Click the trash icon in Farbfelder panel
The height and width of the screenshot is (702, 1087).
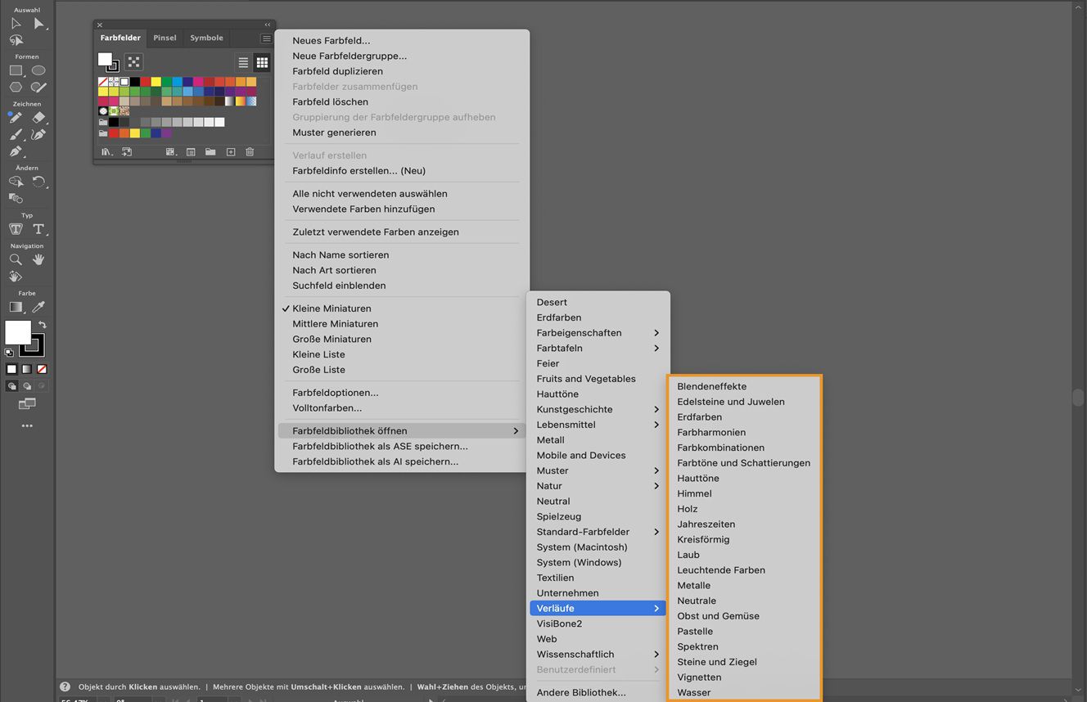coord(250,152)
